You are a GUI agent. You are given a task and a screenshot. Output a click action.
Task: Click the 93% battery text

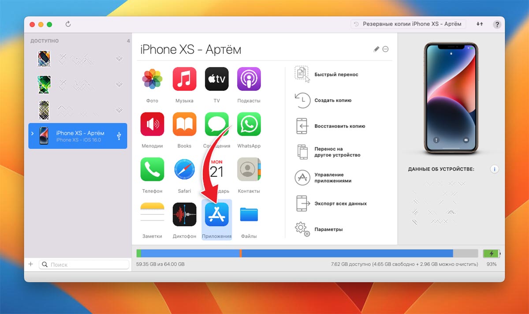[x=491, y=265]
